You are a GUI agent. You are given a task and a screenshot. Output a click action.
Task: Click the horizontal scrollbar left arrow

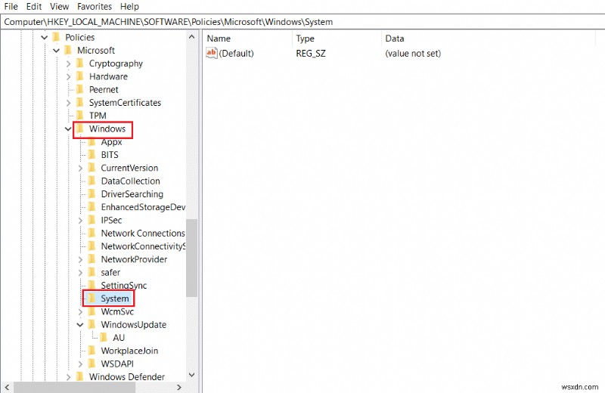pyautogui.click(x=7, y=387)
